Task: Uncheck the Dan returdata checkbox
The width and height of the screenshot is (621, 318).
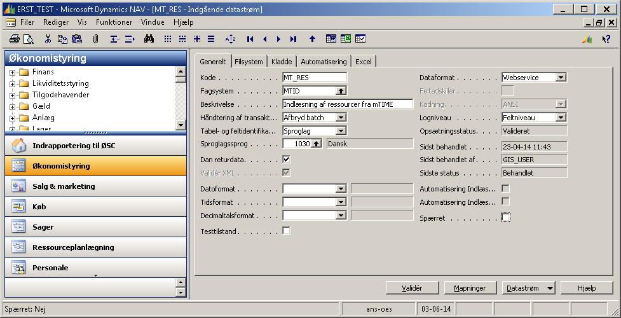Action: tap(287, 160)
